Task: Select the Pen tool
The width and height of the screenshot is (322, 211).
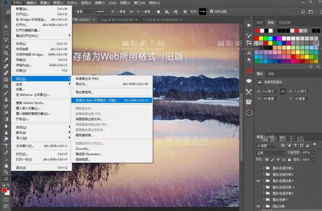Action: tap(6, 152)
